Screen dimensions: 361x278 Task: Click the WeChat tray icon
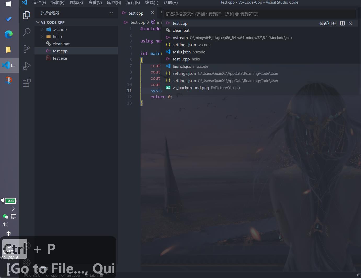pyautogui.click(x=5, y=216)
